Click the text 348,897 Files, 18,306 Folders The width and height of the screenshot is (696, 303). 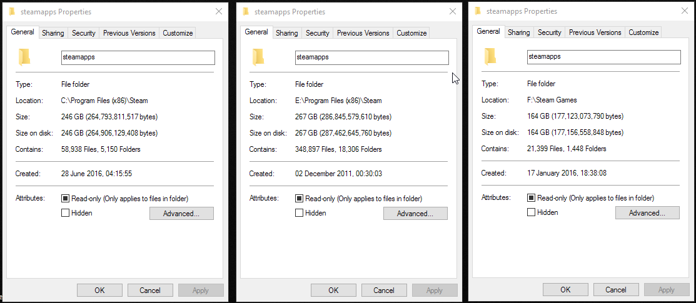[338, 149]
